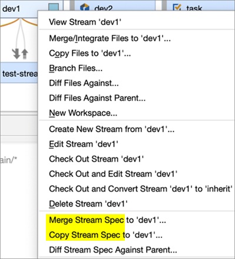Choose Create New Stream from 'dev1'
The height and width of the screenshot is (259, 235).
[112, 129]
